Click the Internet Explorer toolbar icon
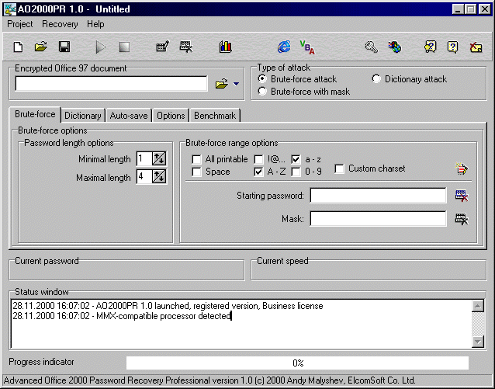The width and height of the screenshot is (495, 389). (x=284, y=47)
